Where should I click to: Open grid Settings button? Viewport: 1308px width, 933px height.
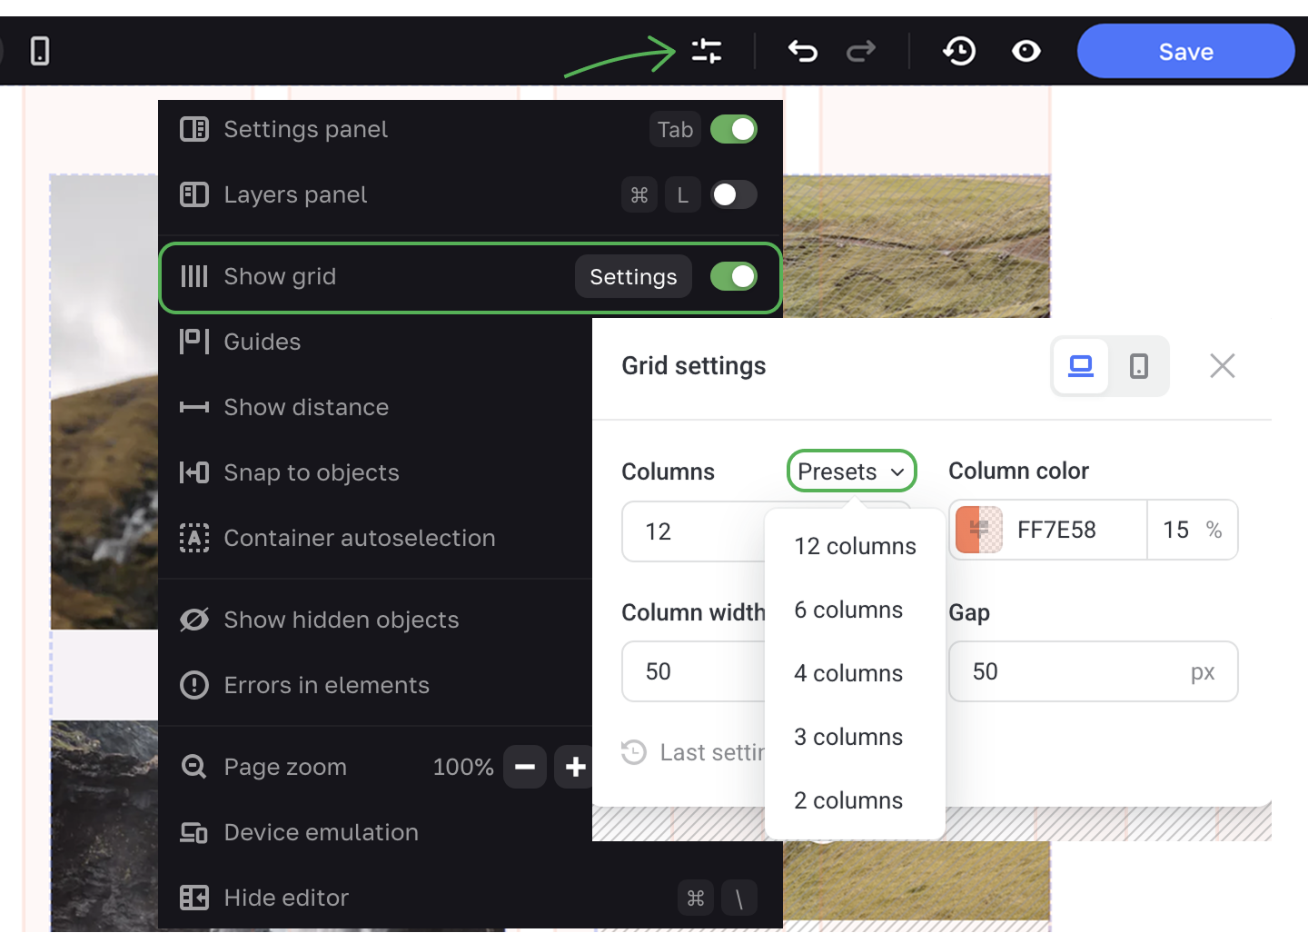633,277
